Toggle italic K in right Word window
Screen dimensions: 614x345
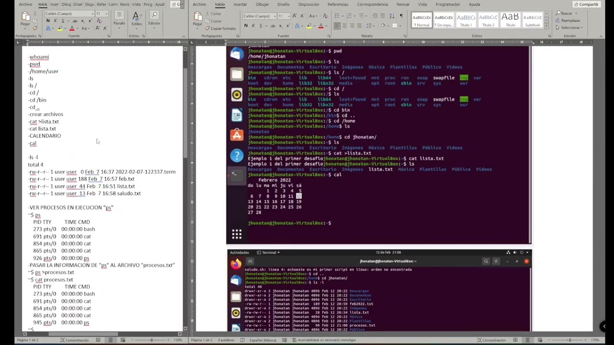[x=253, y=26]
